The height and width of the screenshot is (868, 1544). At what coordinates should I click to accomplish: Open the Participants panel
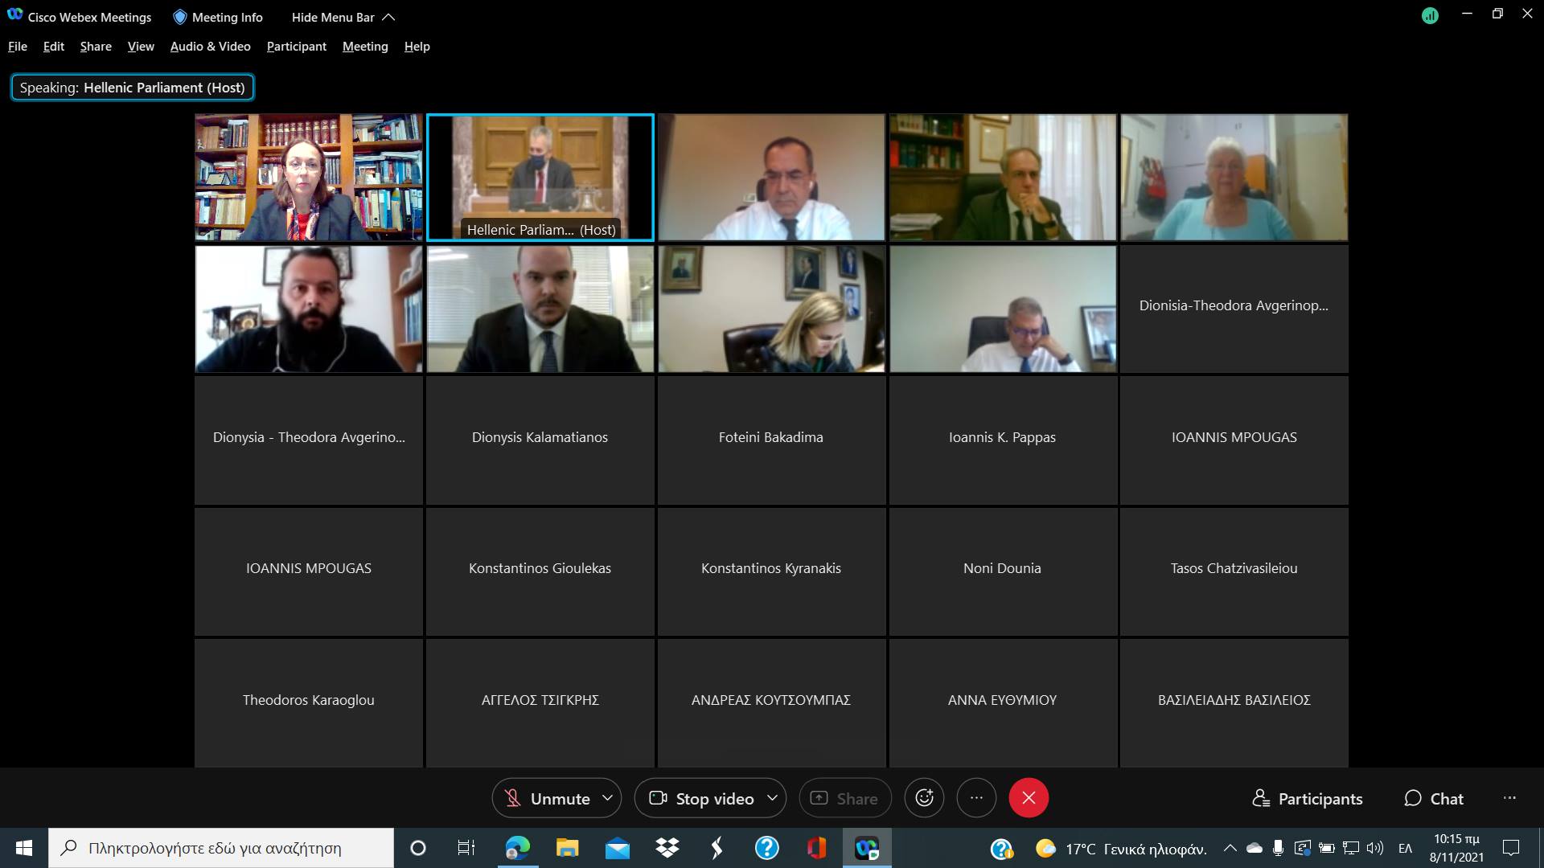(x=1308, y=799)
